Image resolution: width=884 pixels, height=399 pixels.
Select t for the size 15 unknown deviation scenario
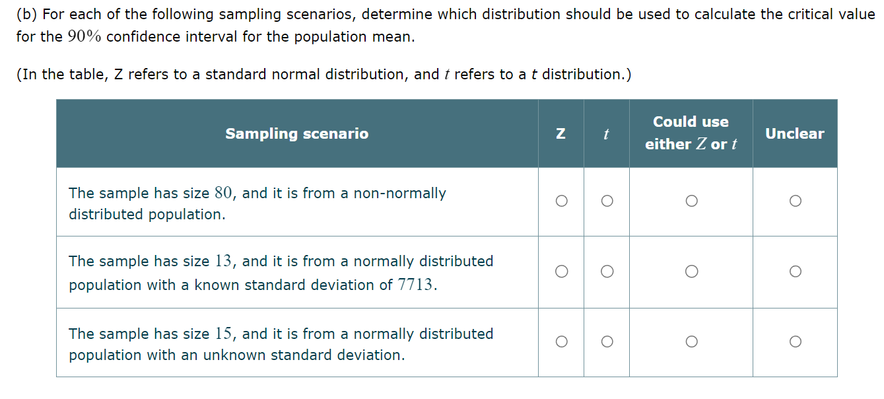tap(606, 342)
